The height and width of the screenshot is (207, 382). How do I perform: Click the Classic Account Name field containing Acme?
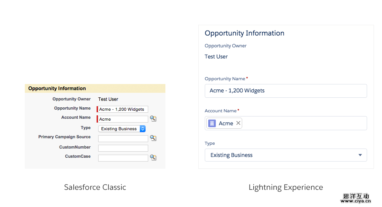123,119
